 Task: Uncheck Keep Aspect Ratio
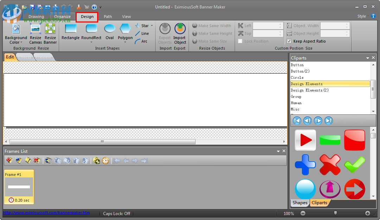(289, 41)
